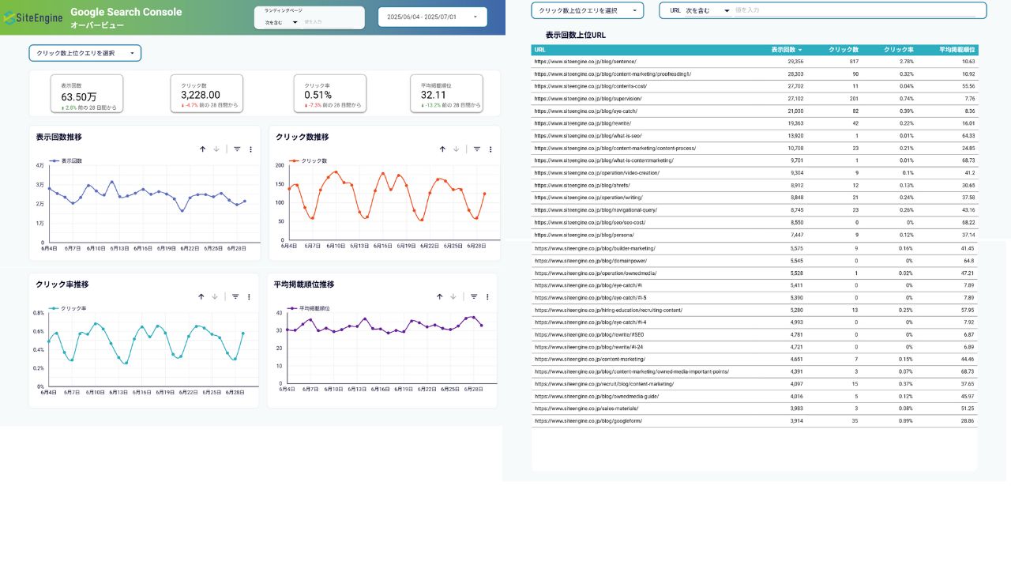Screen dimensions: 1011x569
Task: Click the /blog/persona/ URL row
Action: [754, 235]
